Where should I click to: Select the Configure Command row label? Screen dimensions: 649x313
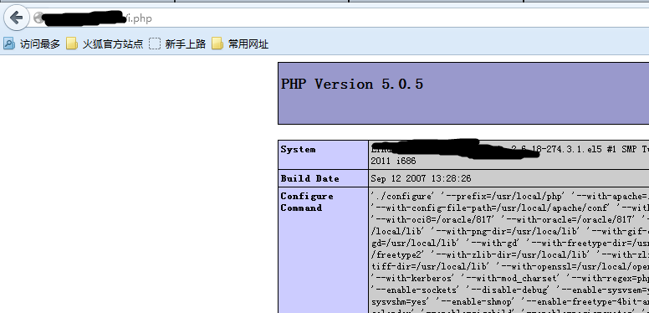pyautogui.click(x=307, y=202)
